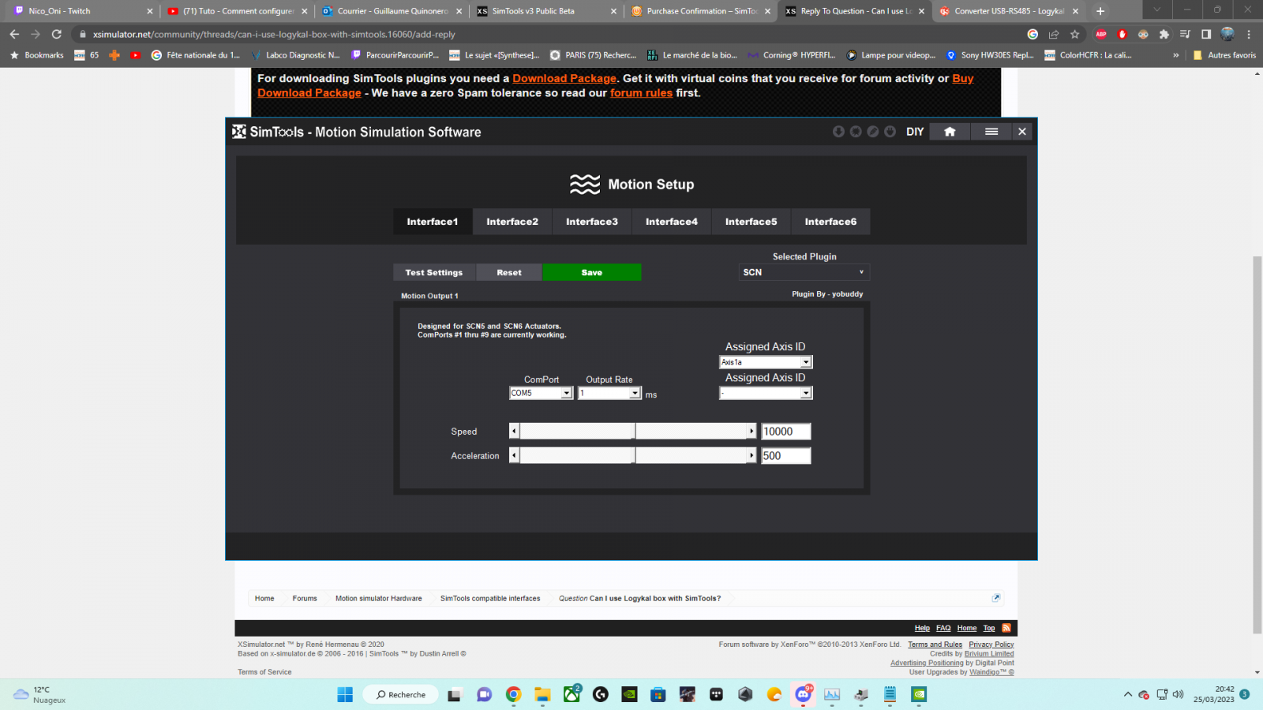
Task: Go back to the previous page
Action: pos(14,34)
